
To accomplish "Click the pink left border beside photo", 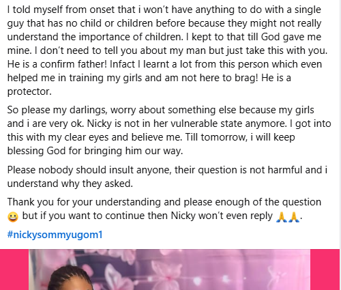I will [14, 270].
